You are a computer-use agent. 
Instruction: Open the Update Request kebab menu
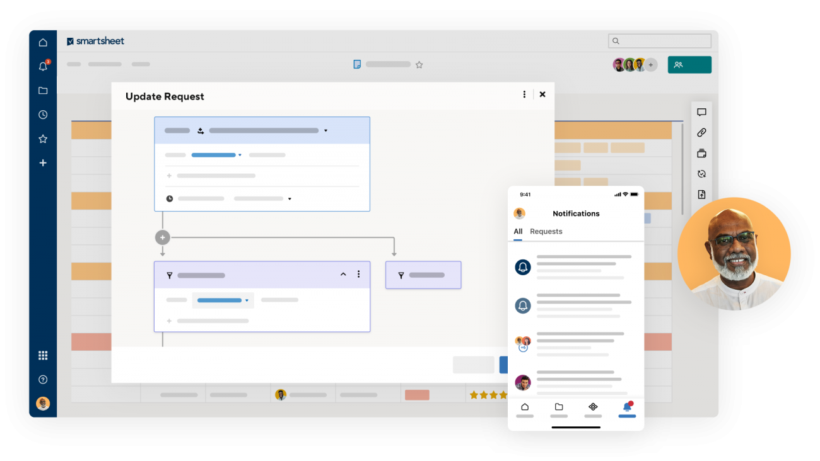pyautogui.click(x=524, y=94)
